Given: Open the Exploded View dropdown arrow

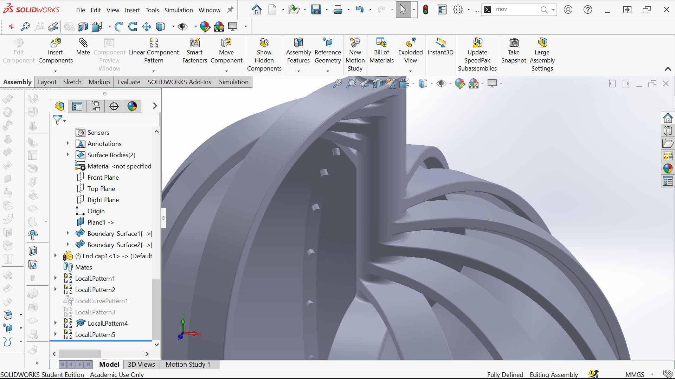Looking at the screenshot, I should (410, 71).
